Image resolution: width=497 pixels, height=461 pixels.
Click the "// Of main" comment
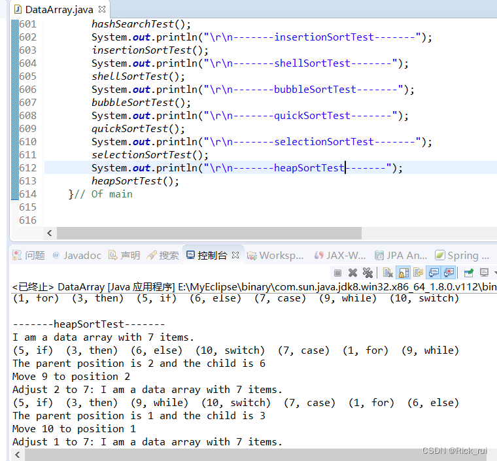click(103, 194)
